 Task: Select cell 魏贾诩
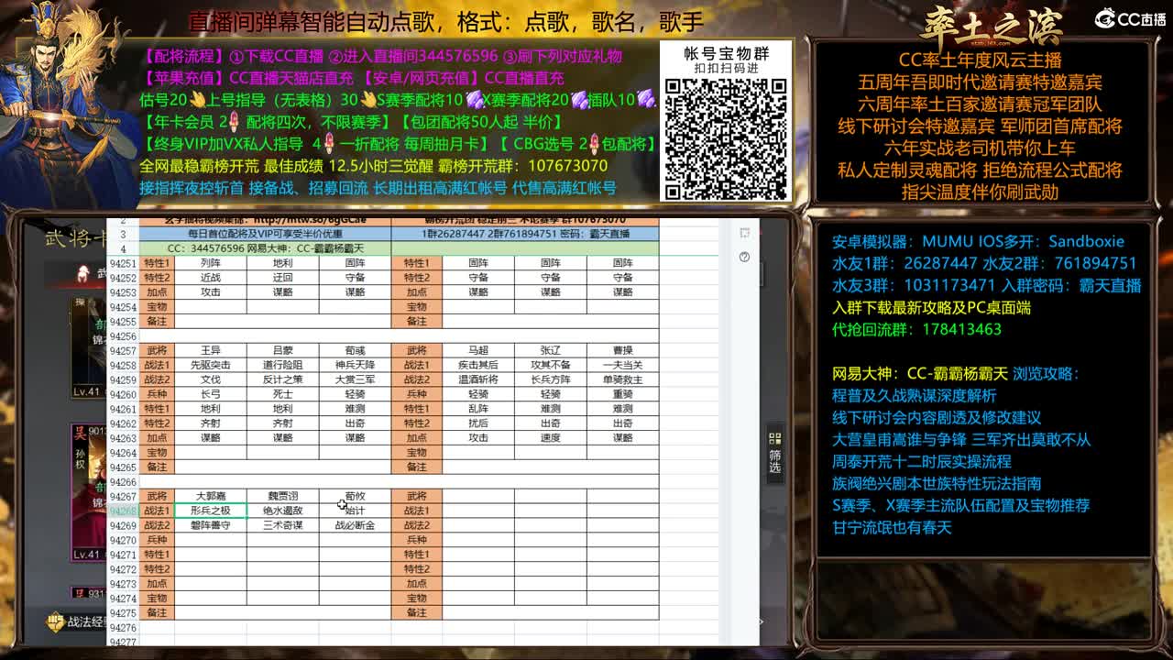pyautogui.click(x=283, y=496)
